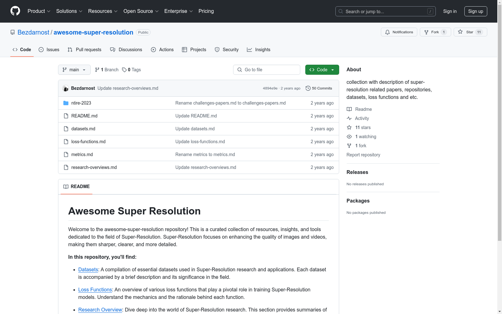
Task: Click the loss-functions.md file icon
Action: click(x=66, y=142)
